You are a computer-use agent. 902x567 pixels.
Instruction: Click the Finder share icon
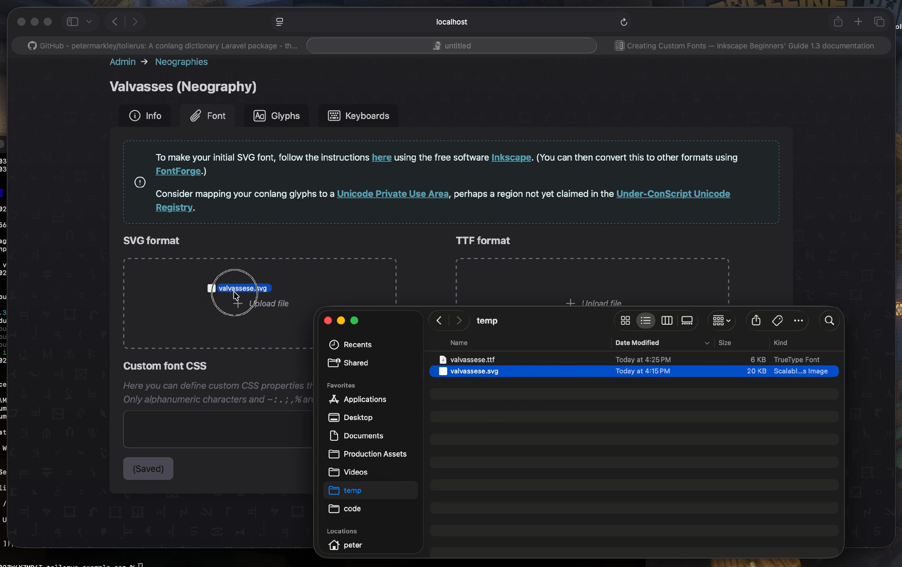point(756,320)
